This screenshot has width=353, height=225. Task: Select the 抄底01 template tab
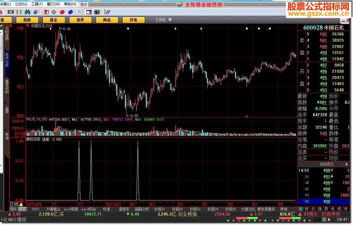[x=160, y=209]
